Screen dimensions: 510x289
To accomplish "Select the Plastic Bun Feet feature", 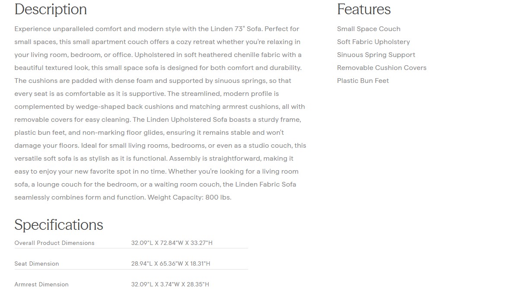I will pyautogui.click(x=363, y=81).
